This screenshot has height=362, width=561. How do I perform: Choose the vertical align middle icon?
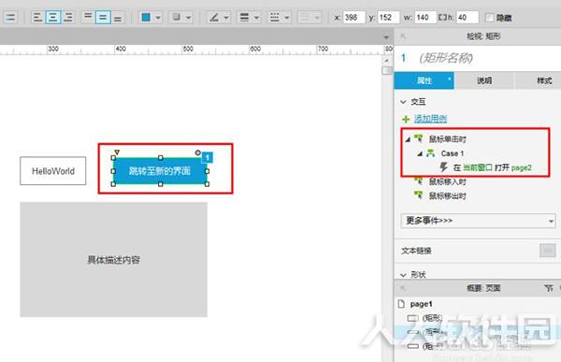(x=103, y=17)
